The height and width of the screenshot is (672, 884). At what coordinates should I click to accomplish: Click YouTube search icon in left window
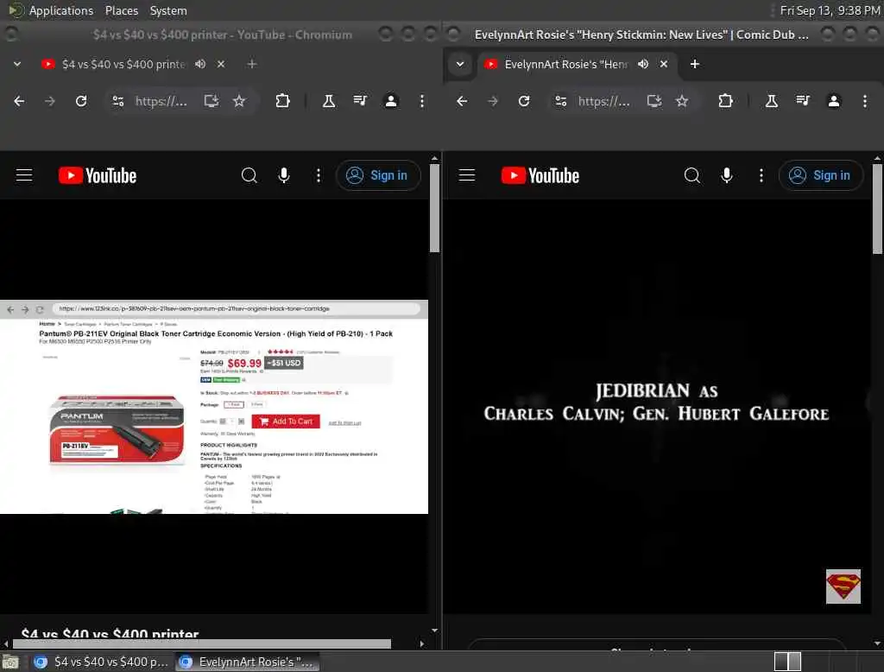(249, 175)
